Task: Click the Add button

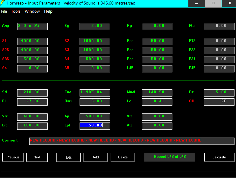Action: tap(96, 157)
